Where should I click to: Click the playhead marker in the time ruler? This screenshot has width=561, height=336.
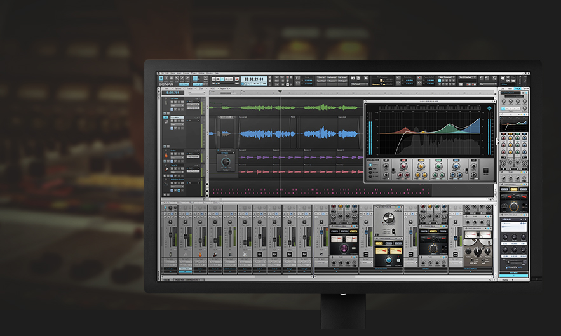pyautogui.click(x=280, y=91)
